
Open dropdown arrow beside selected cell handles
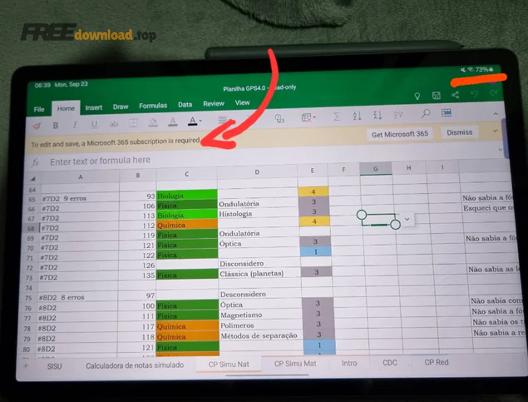point(407,219)
